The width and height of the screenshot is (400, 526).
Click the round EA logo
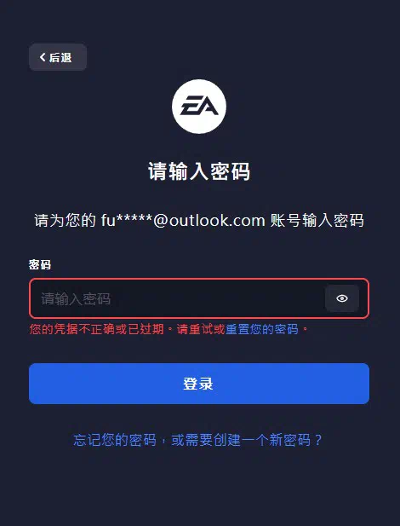199,107
